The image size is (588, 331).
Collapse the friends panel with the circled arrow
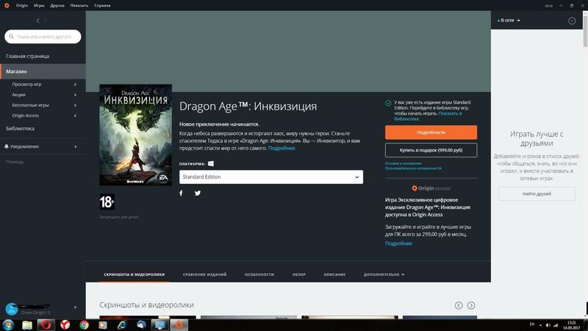(x=572, y=21)
